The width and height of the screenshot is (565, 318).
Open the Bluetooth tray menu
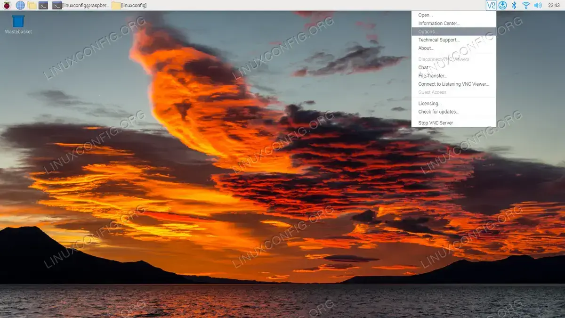point(514,5)
